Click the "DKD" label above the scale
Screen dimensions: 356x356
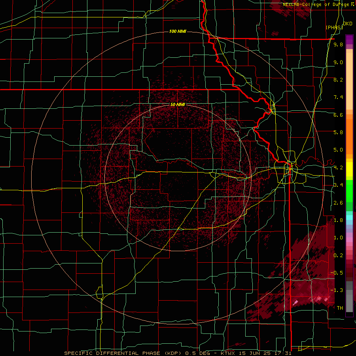pyautogui.click(x=348, y=24)
